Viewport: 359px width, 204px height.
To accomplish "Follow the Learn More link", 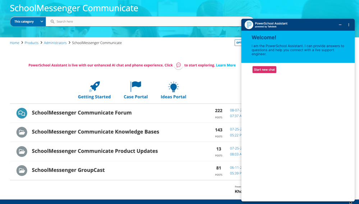I will point(226,65).
